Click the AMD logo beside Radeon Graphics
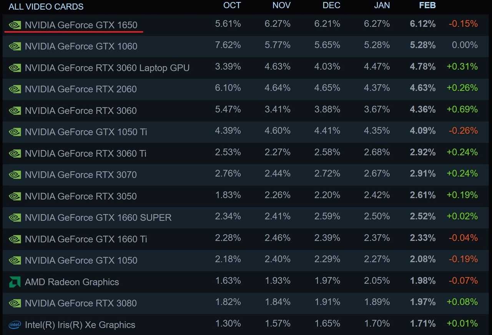Image resolution: width=492 pixels, height=335 pixels. (x=15, y=282)
